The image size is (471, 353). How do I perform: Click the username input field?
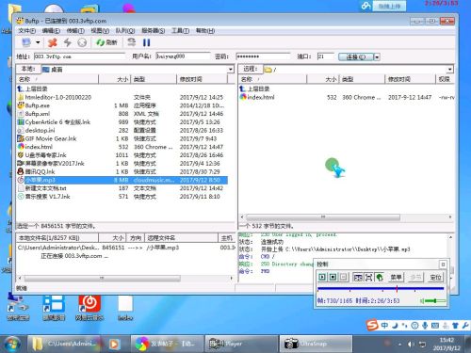pyautogui.click(x=183, y=56)
